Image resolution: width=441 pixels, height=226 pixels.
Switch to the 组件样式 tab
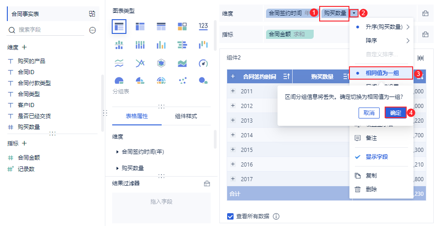coord(186,116)
